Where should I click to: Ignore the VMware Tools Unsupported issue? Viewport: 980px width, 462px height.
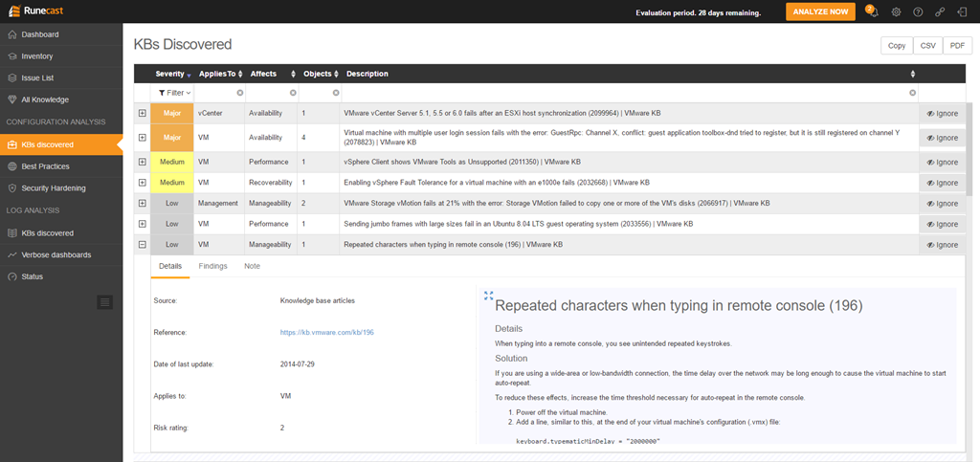tap(943, 163)
